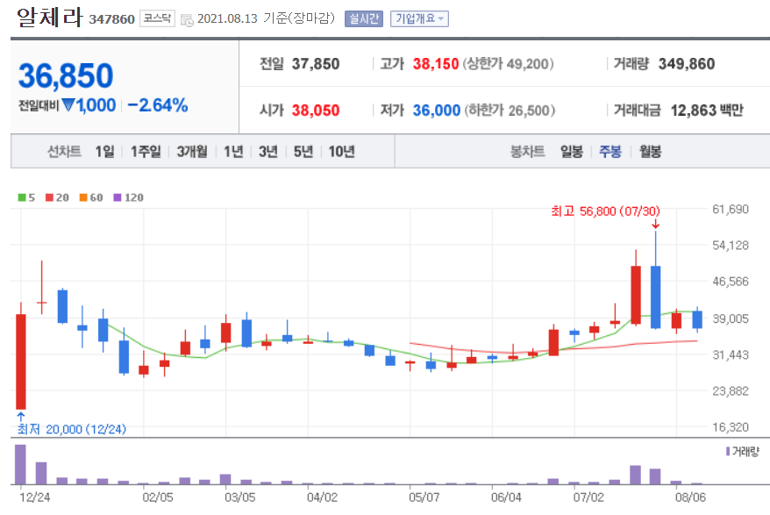Click the 08/06 date axis label

(x=690, y=497)
